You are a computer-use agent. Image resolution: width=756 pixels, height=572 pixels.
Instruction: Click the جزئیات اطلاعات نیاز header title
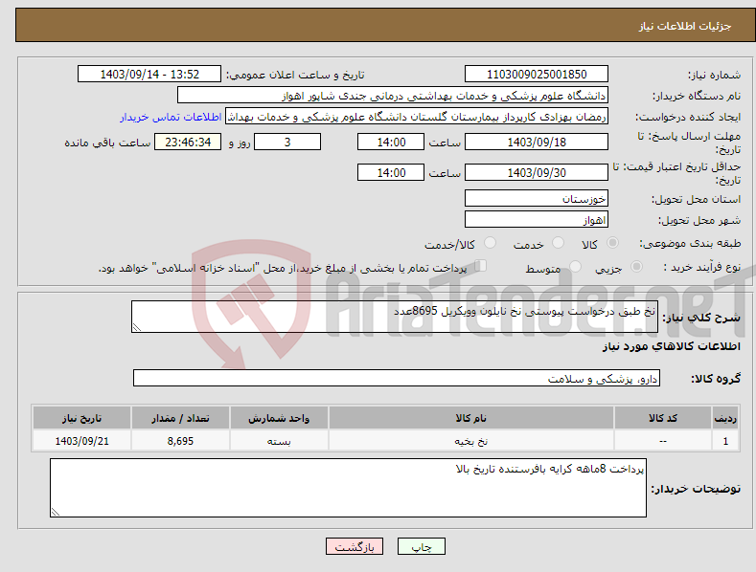[x=685, y=26]
